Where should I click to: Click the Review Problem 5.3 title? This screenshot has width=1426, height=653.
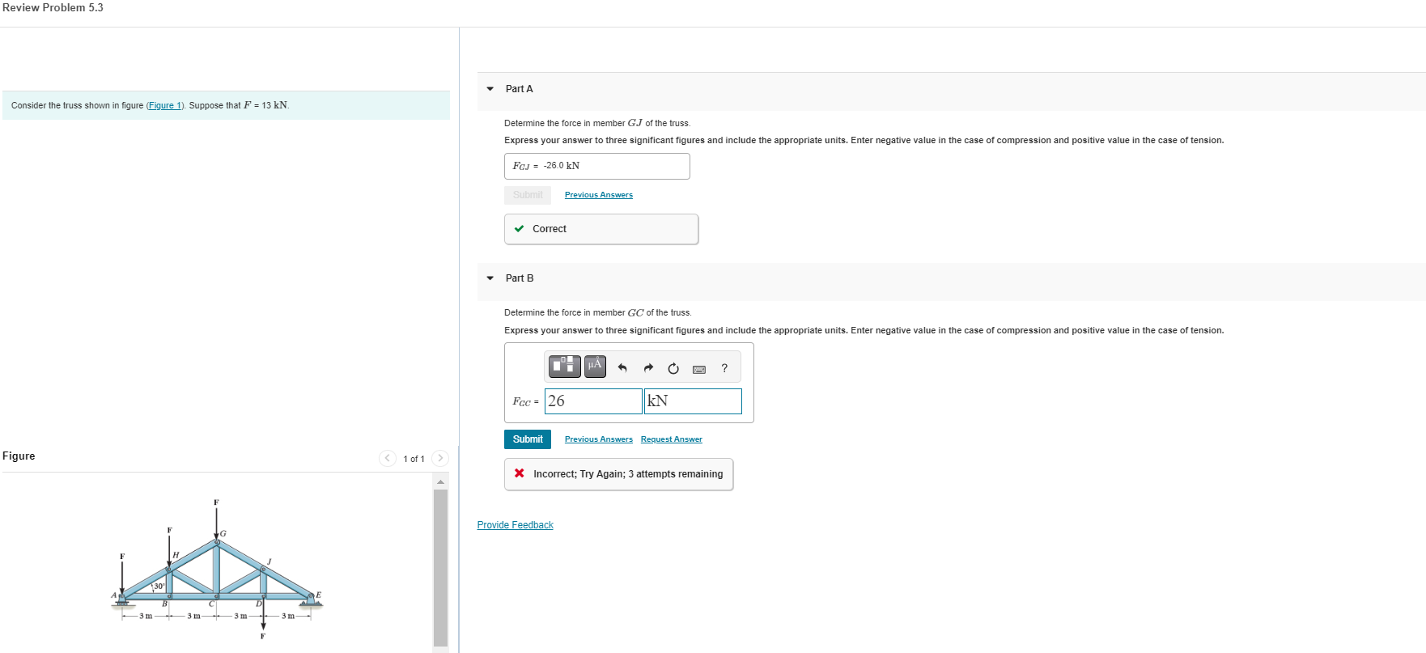tap(53, 8)
